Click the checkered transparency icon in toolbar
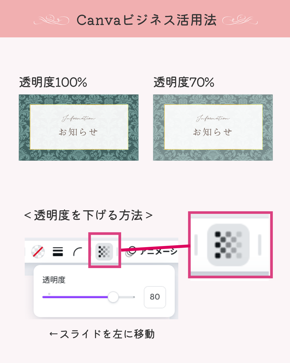The image size is (290, 363). 104,252
